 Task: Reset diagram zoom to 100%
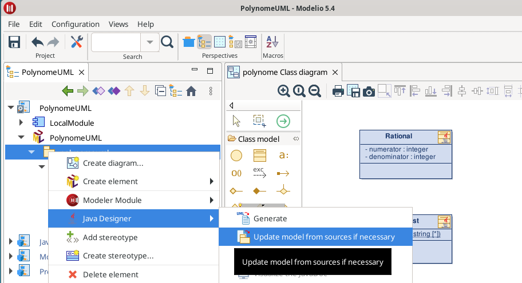coord(299,91)
